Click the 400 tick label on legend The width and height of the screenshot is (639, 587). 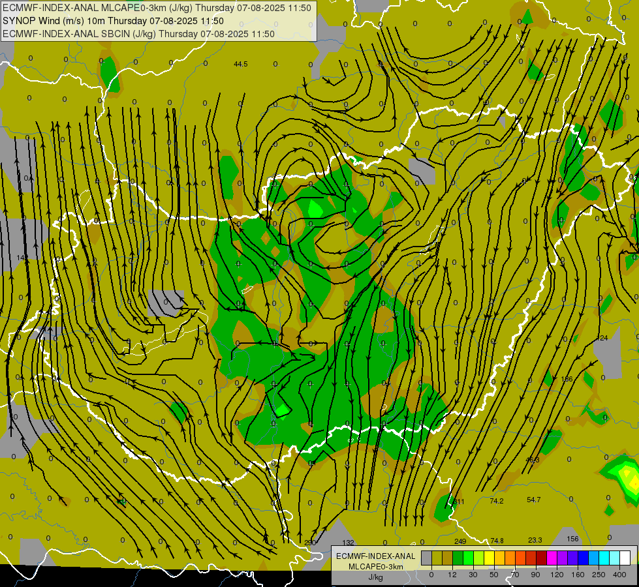coord(619,575)
